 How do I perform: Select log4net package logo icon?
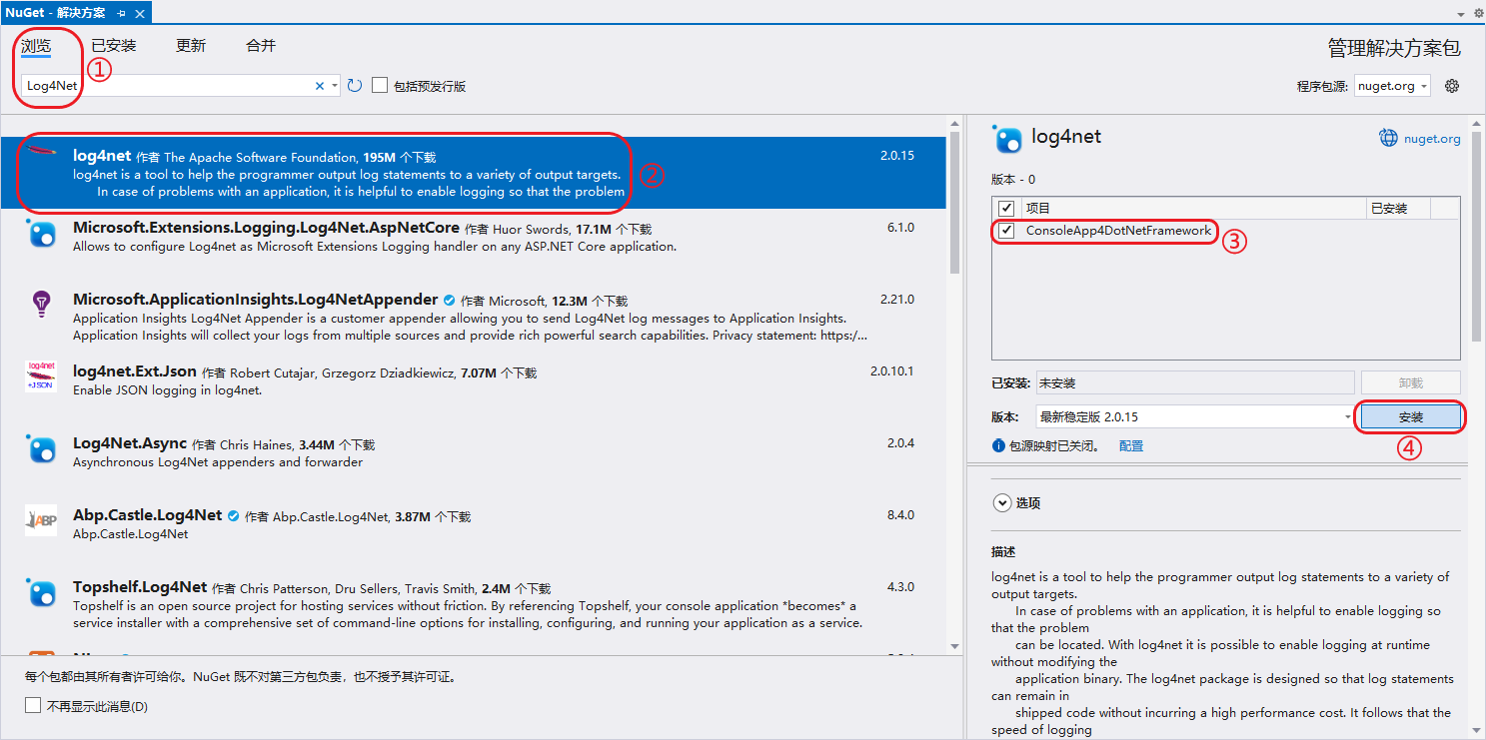[41, 151]
